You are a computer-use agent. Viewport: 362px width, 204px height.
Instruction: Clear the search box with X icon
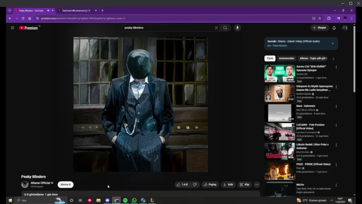point(216,28)
